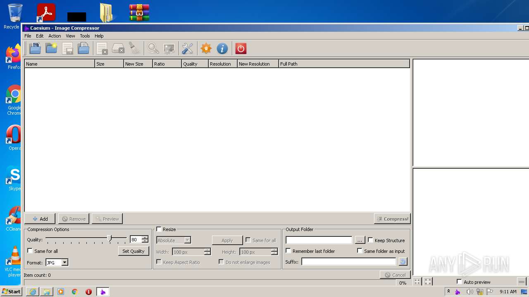The width and height of the screenshot is (529, 297).
Task: Click the Quality spinbox up arrow
Action: (x=145, y=238)
